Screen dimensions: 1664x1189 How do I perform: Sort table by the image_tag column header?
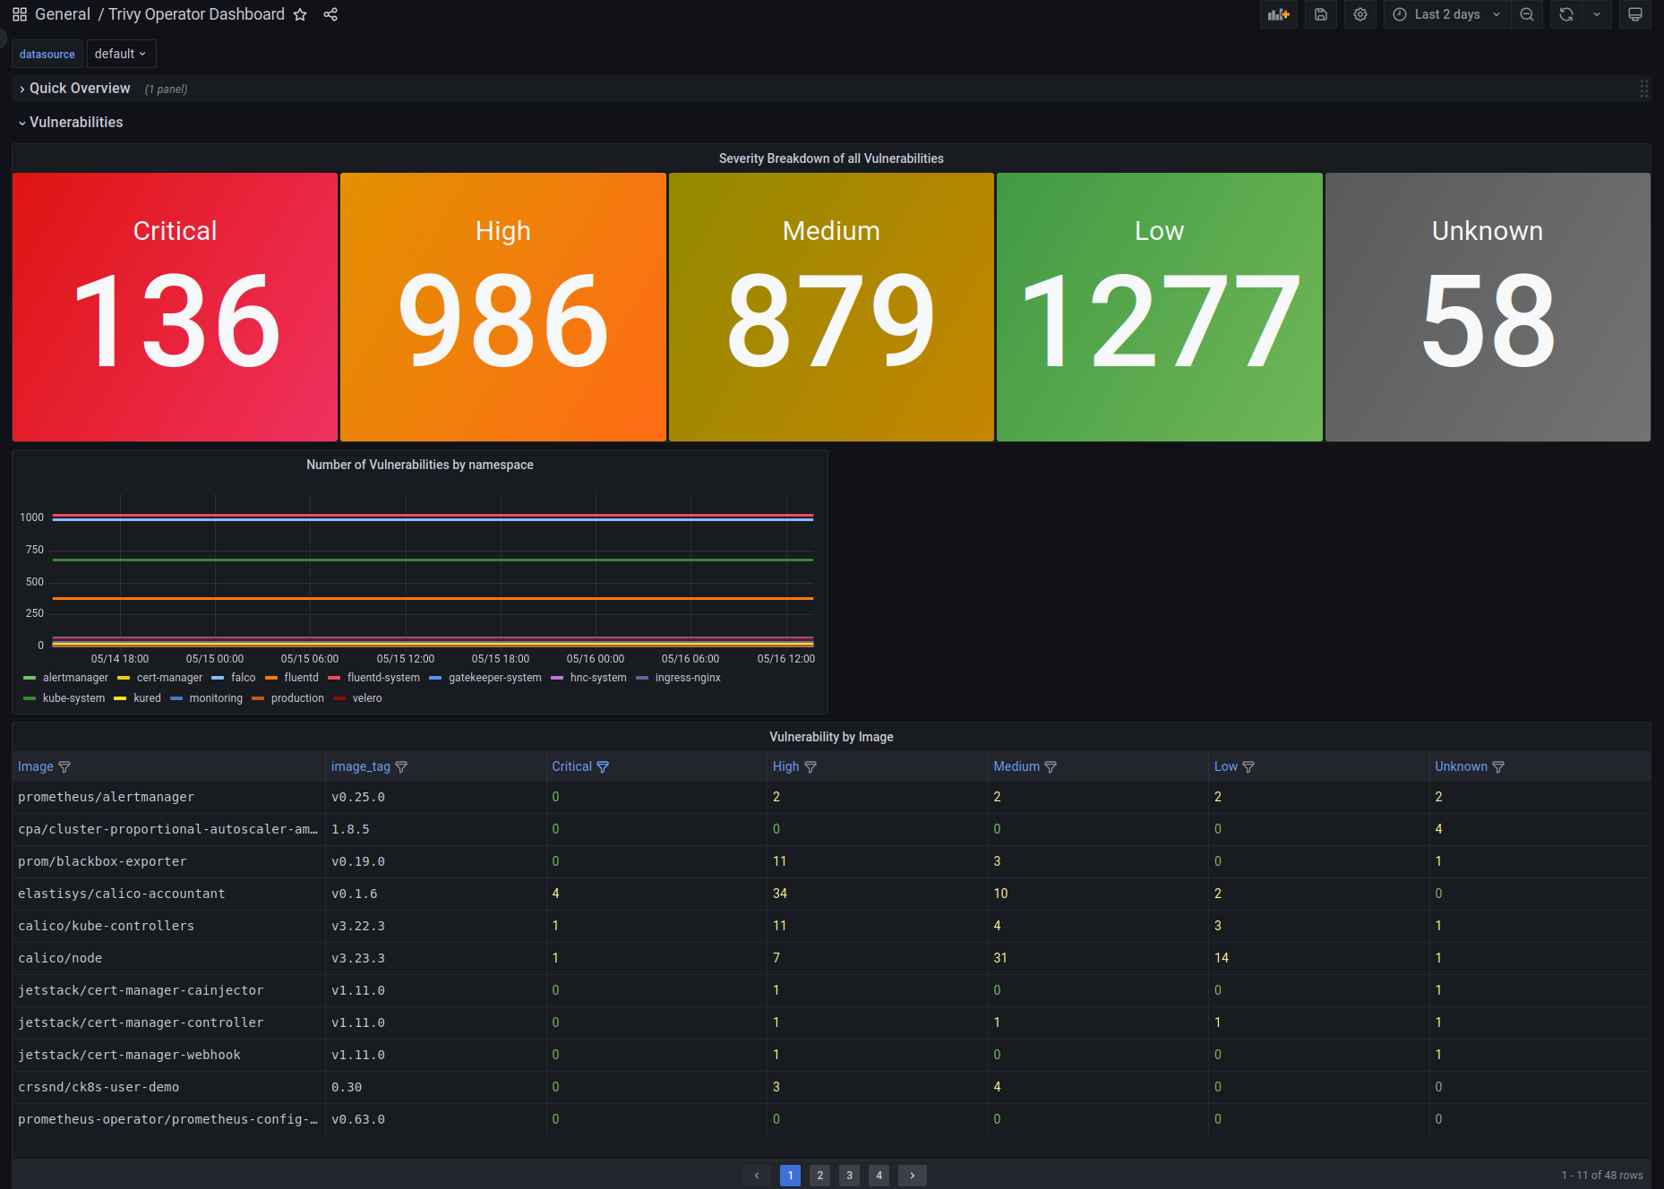[x=360, y=766]
